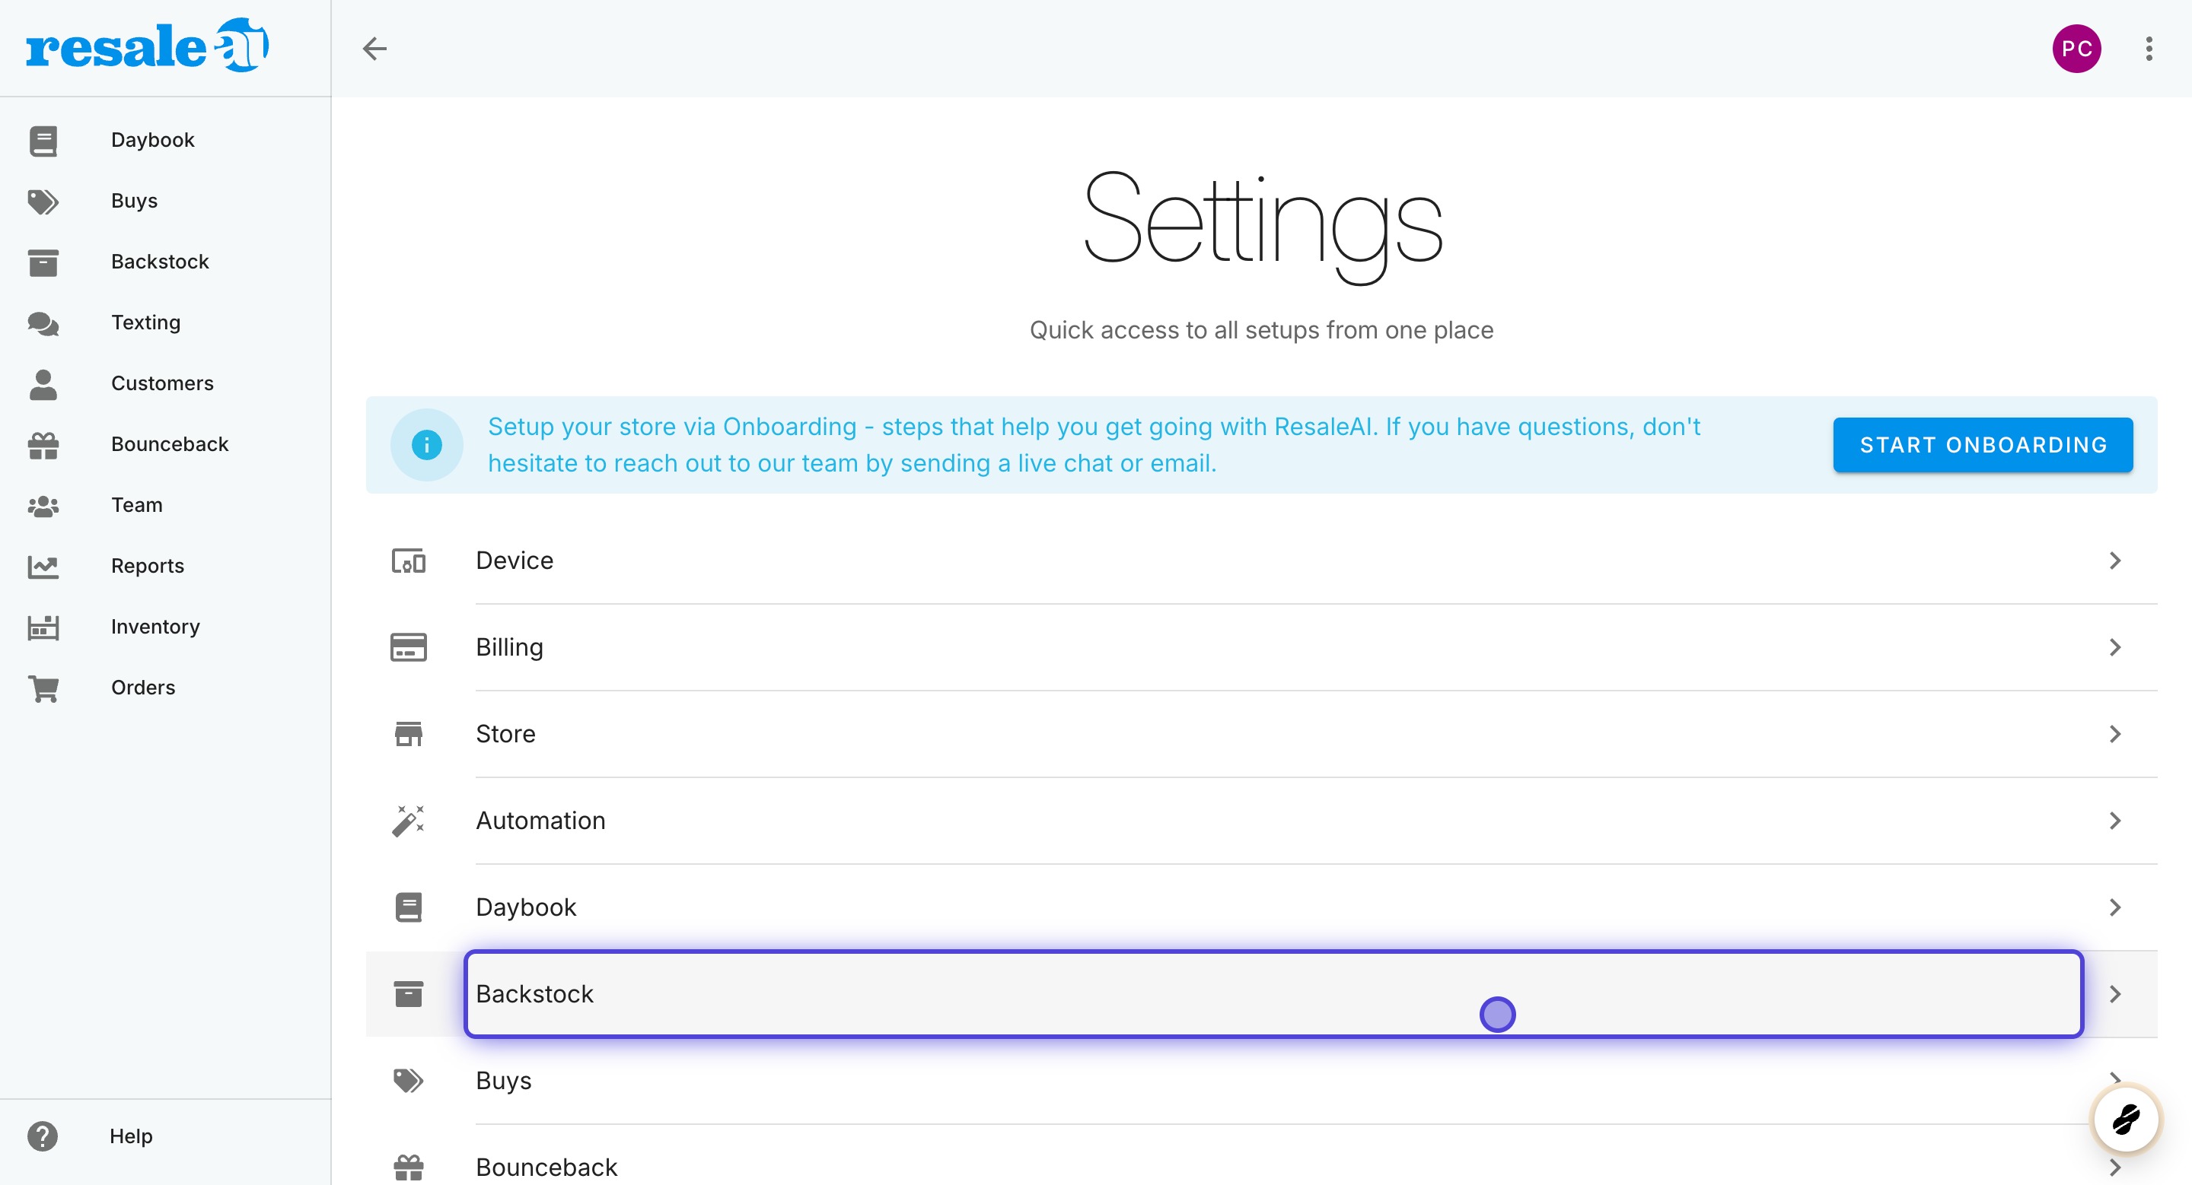
Task: Go to Team in the sidebar
Action: point(165,505)
